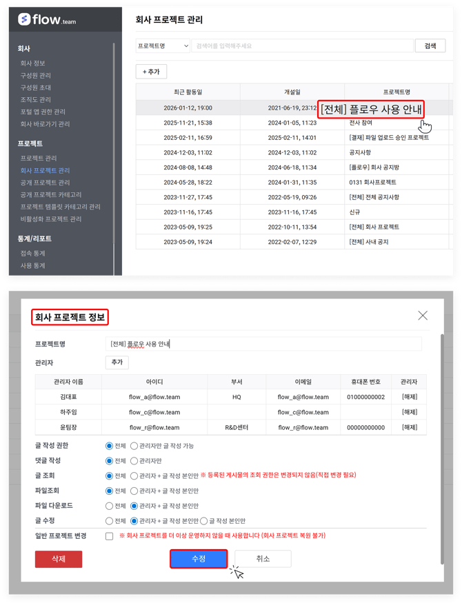
Task: Open the 프로젝트명 search filter dropdown
Action: [163, 45]
